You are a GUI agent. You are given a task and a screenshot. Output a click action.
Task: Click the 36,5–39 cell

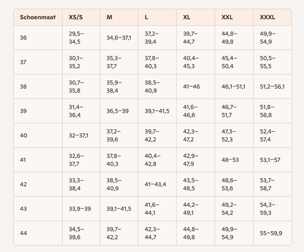coord(118,111)
